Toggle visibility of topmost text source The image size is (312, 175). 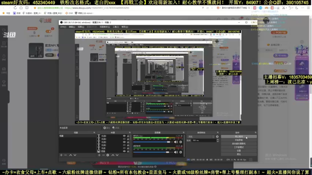coord(124,136)
